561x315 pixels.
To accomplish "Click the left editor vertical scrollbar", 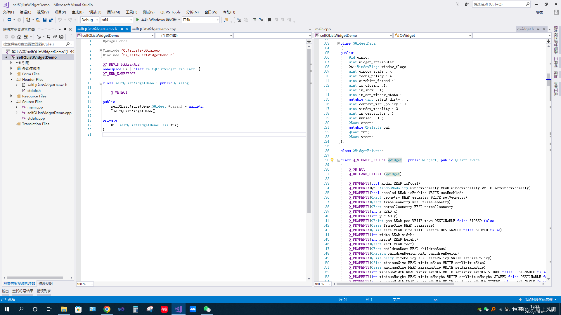I will coord(309,131).
